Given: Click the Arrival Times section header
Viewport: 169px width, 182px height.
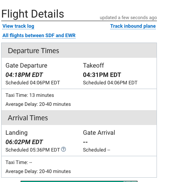Looking at the screenshot, I should click(x=79, y=118).
